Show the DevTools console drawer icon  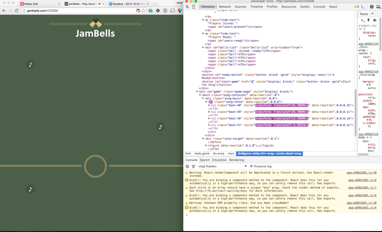tap(363, 7)
